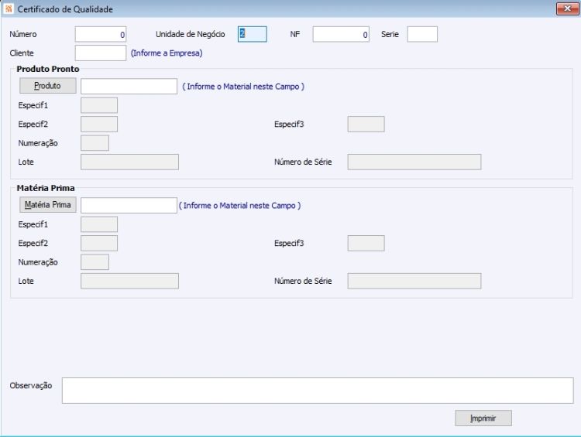This screenshot has height=437, width=581.
Task: Click the 'Observação' label
Action: [x=31, y=386]
